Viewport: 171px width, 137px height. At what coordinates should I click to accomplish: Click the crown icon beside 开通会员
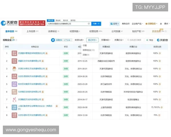(146, 24)
